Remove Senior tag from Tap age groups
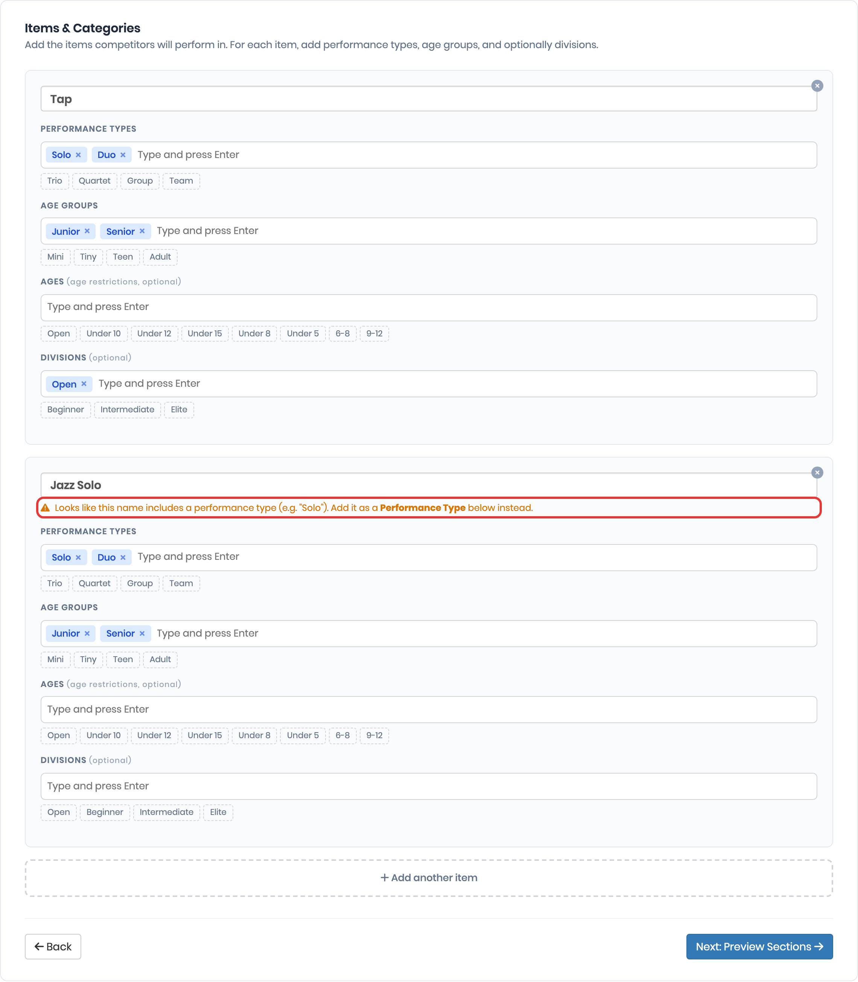The height and width of the screenshot is (982, 858). 142,231
